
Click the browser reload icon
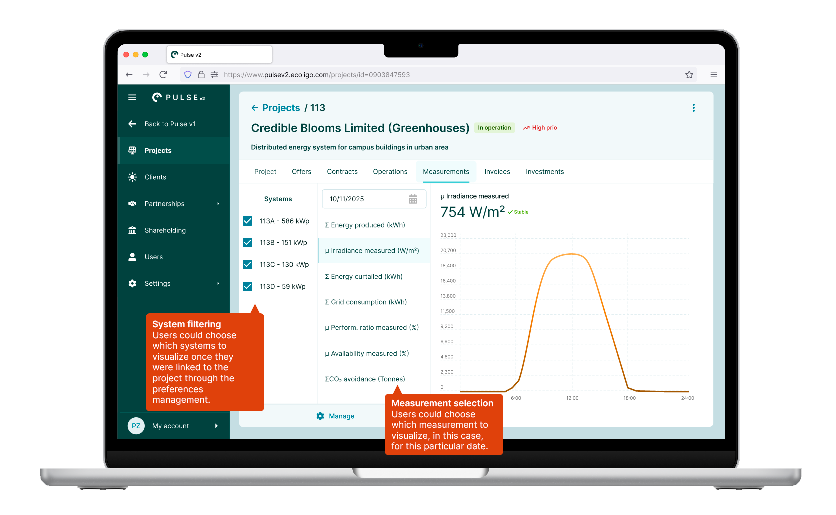[x=163, y=75]
